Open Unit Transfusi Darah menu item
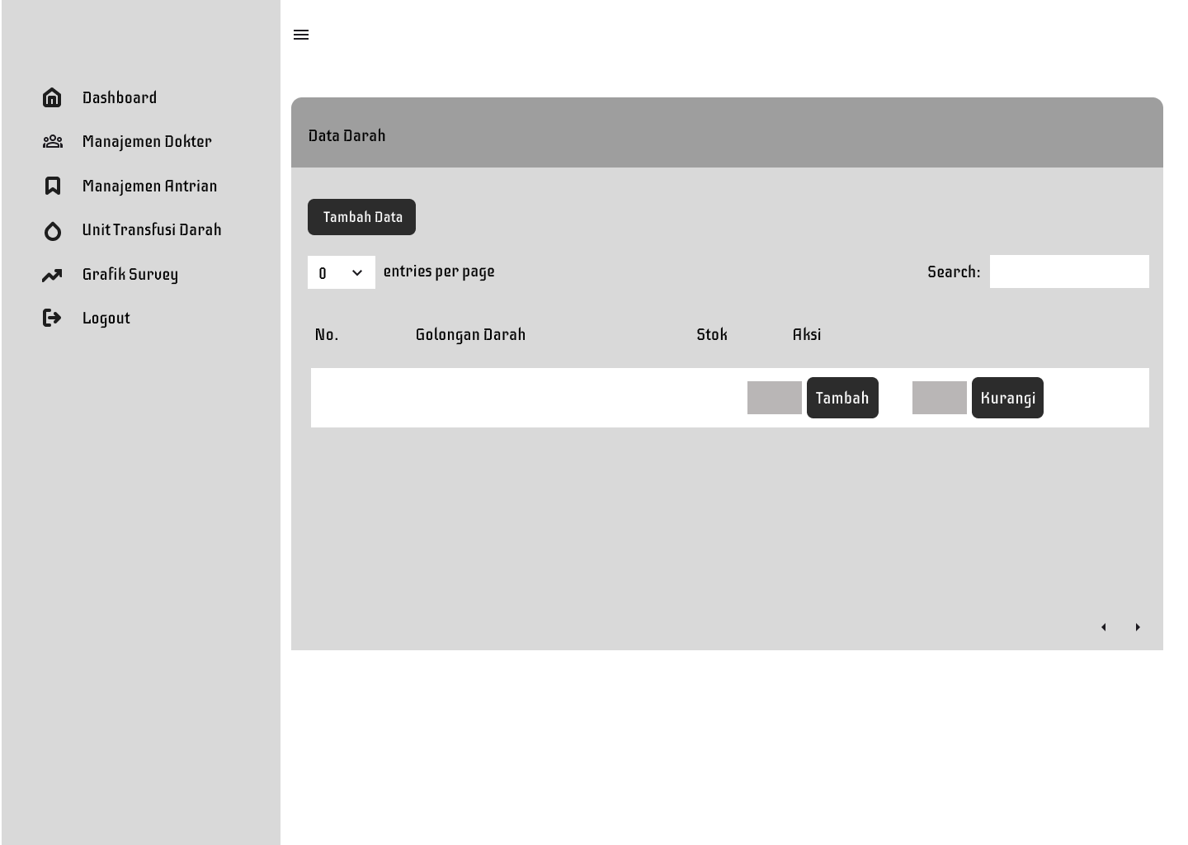The image size is (1188, 845). click(x=152, y=230)
